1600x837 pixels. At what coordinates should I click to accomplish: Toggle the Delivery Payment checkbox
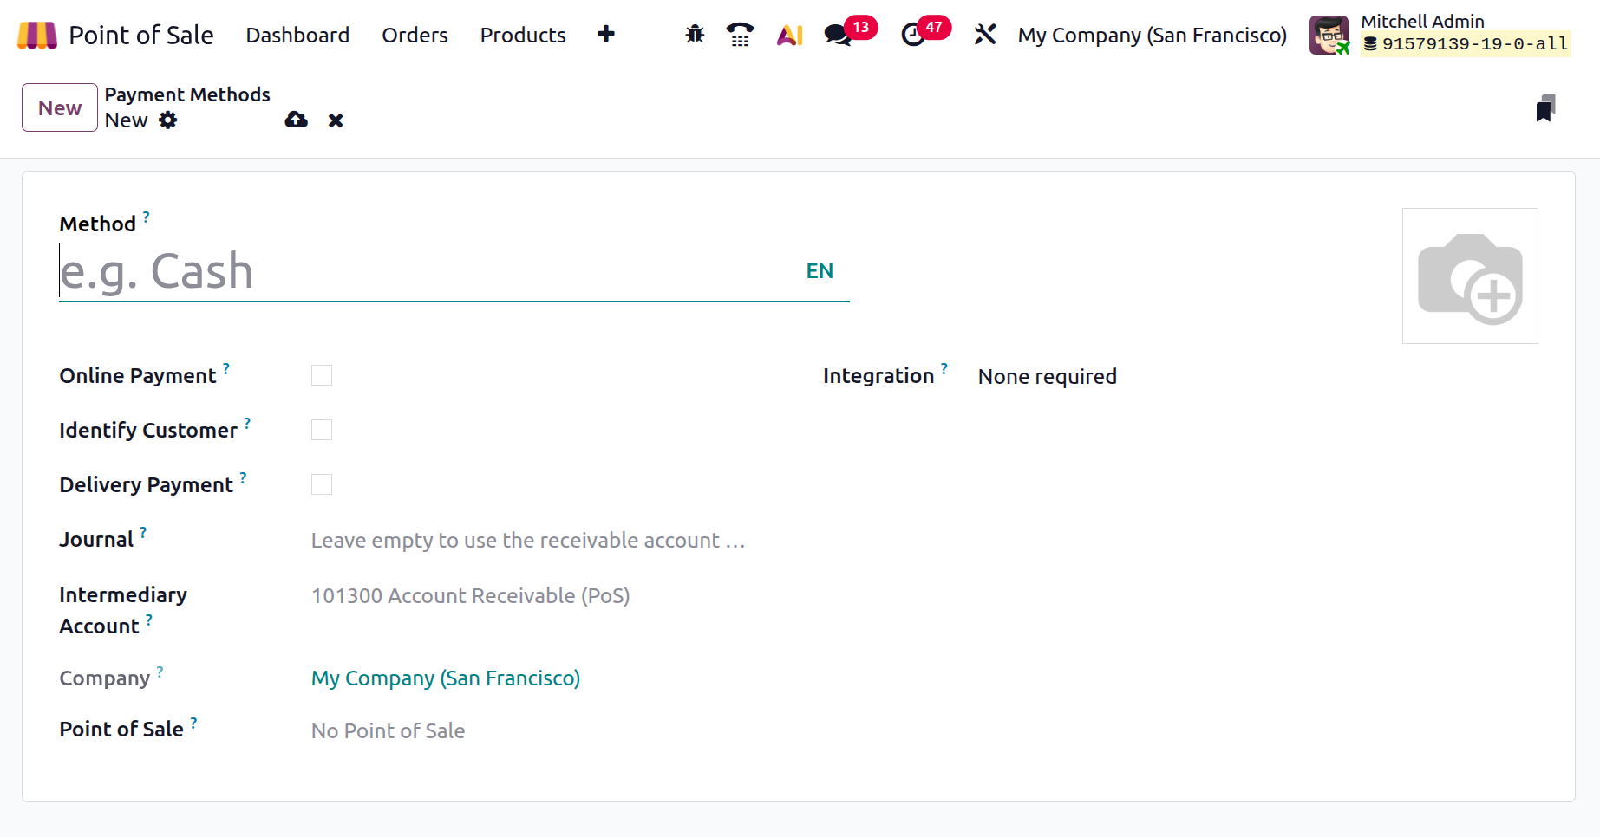tap(322, 484)
